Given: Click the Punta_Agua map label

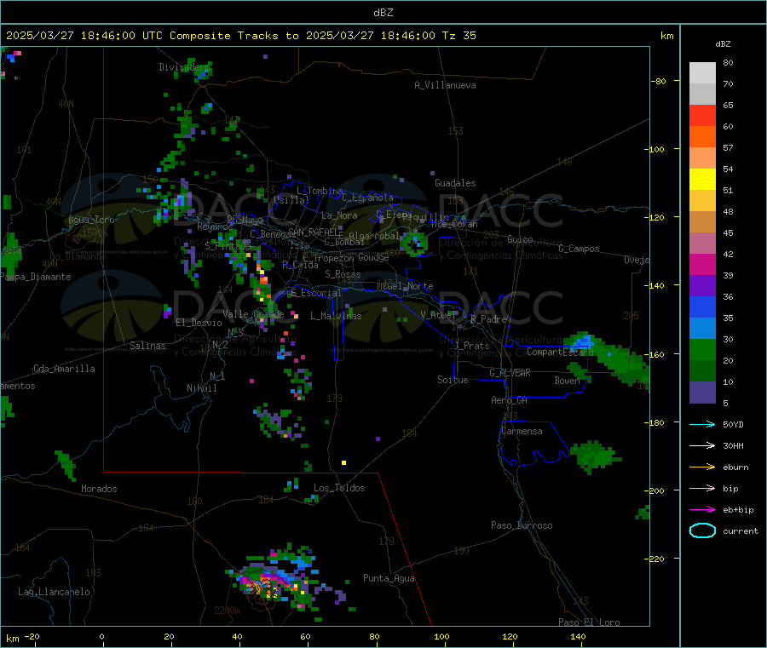Looking at the screenshot, I should tap(389, 578).
